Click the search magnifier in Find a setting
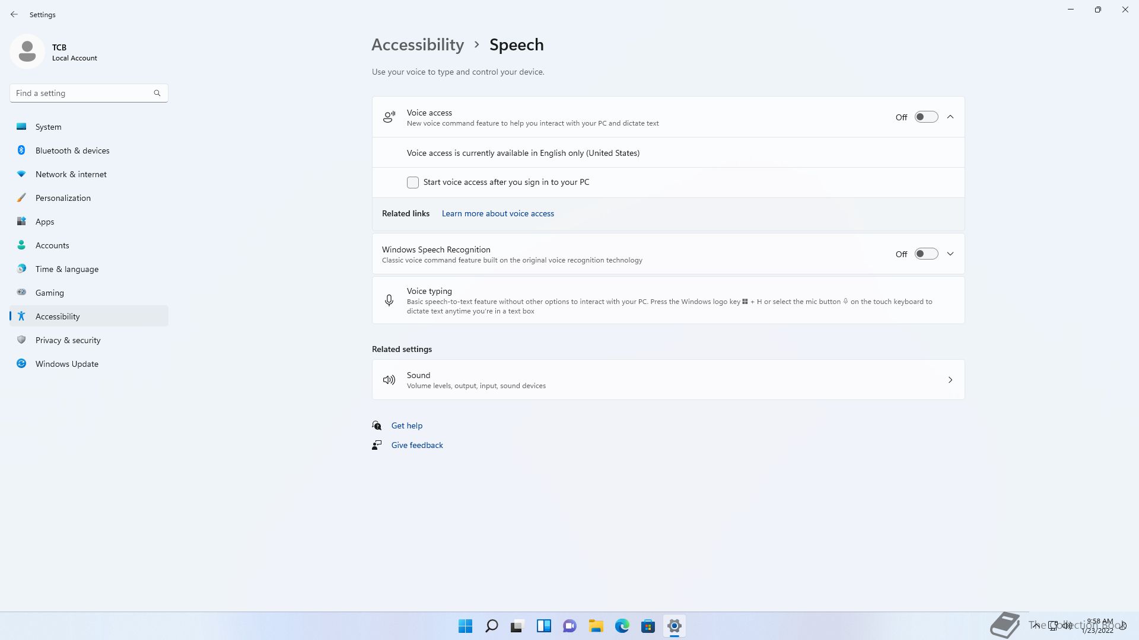Image resolution: width=1139 pixels, height=640 pixels. click(157, 93)
